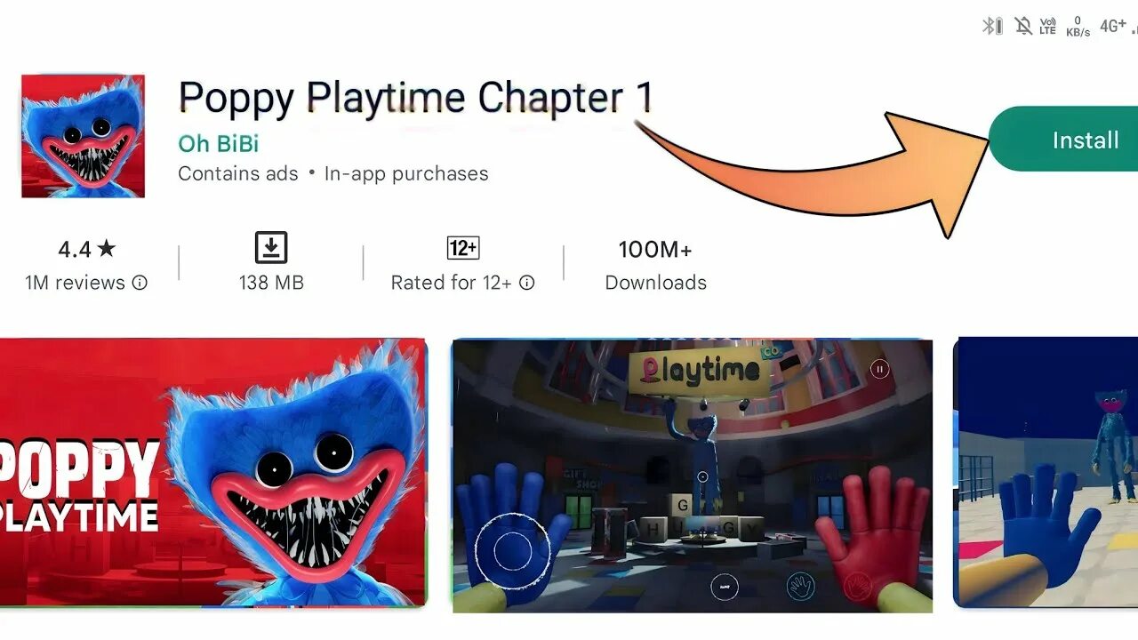
Task: Open the Oh BiBi developer page
Action: (x=219, y=143)
